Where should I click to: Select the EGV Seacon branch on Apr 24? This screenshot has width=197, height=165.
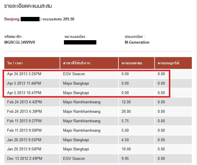[74, 74]
